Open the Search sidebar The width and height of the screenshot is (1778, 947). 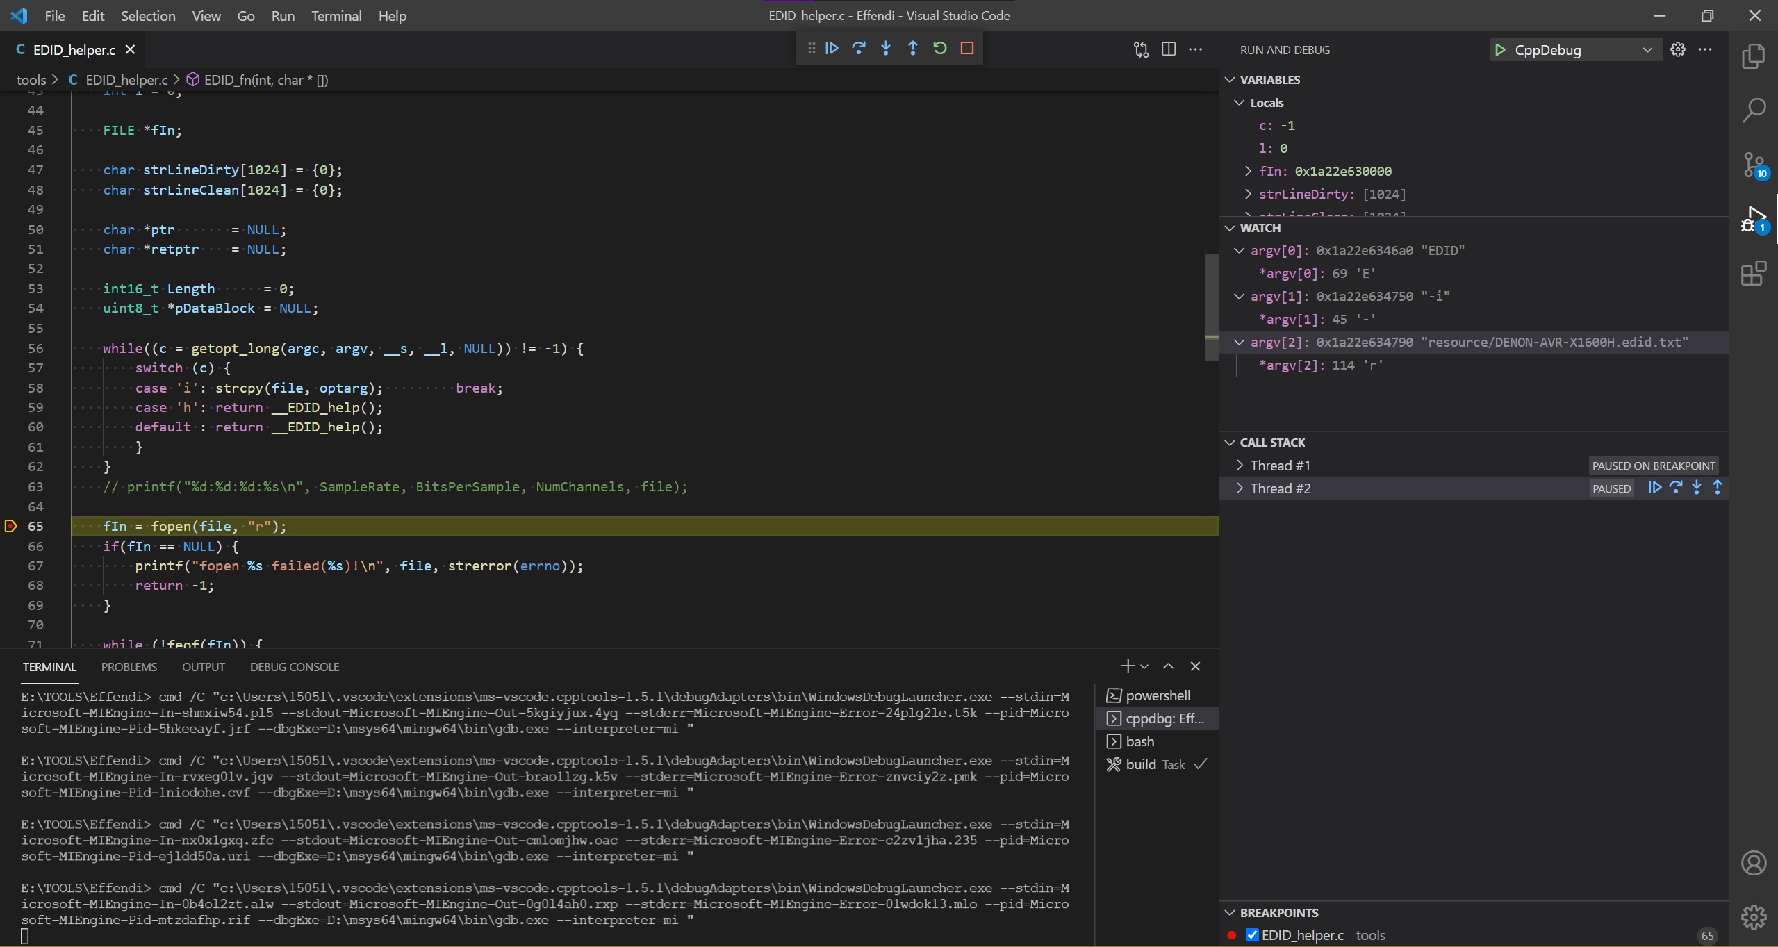point(1754,109)
